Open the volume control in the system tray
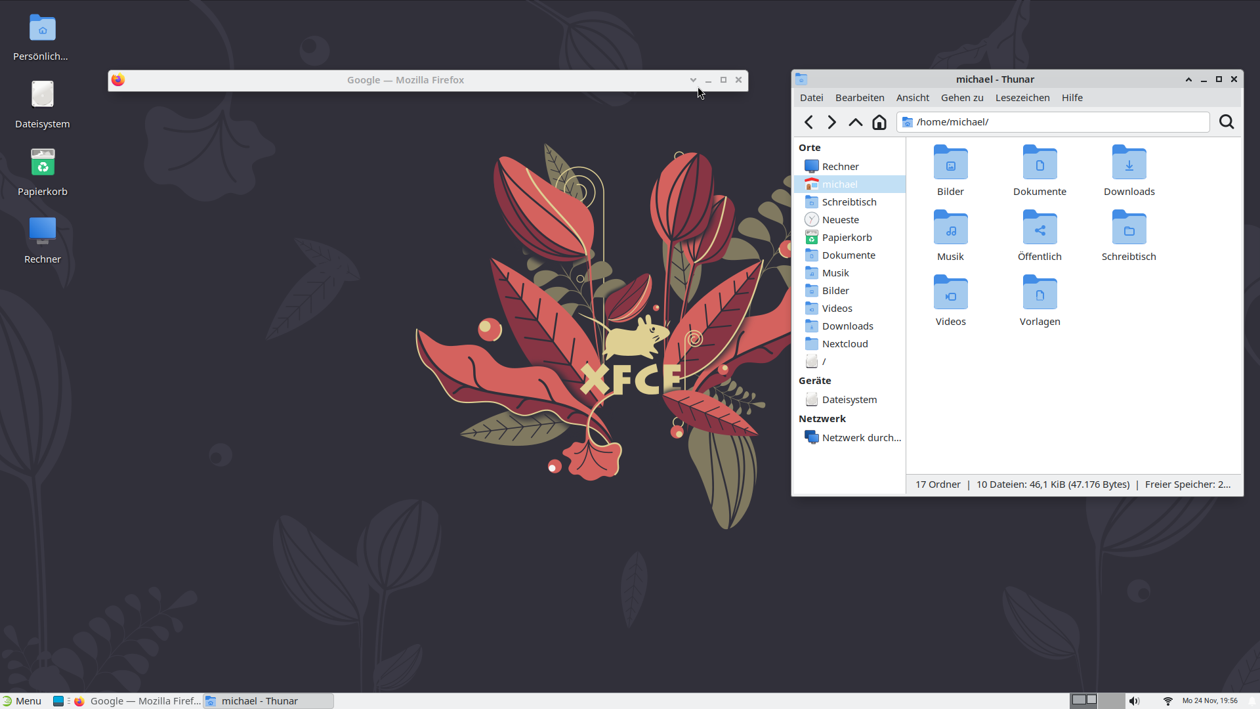1260x709 pixels. tap(1135, 701)
